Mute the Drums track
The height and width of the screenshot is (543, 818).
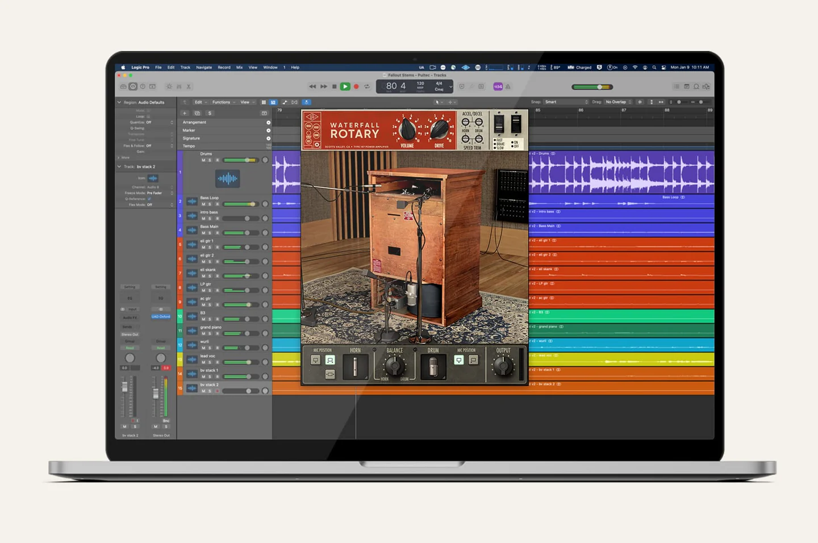[203, 160]
